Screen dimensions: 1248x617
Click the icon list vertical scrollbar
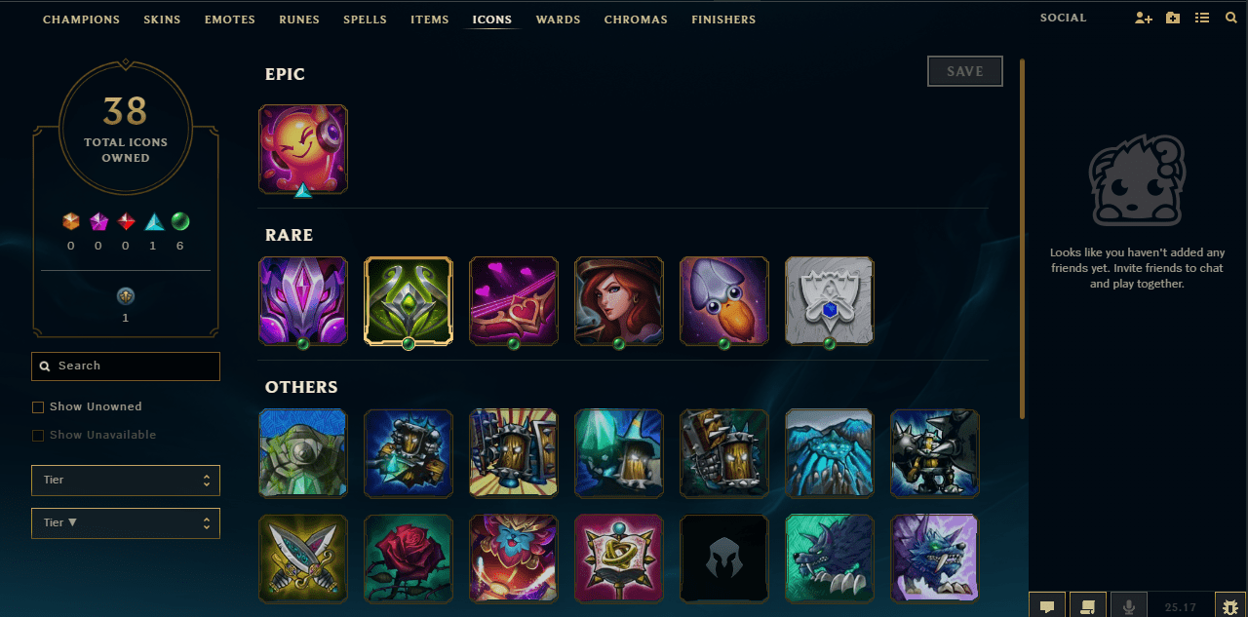coord(1023,239)
